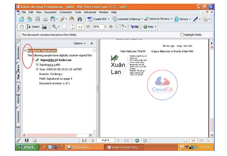227x156 pixels.
Task: Expand the Time 2009.07.08 entry
Action: click(37, 69)
